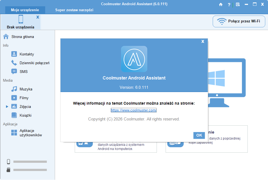Click the Filmy play icon
This screenshot has height=180, width=268.
pyautogui.click(x=14, y=98)
